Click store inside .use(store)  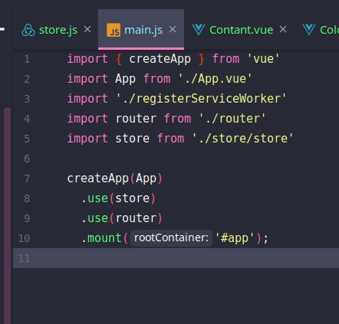tap(132, 198)
